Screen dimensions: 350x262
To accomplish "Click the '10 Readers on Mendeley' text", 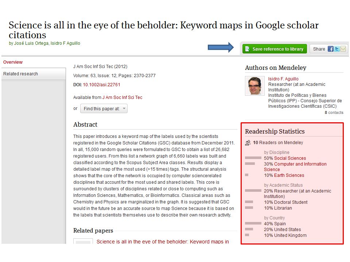I will (278, 143).
